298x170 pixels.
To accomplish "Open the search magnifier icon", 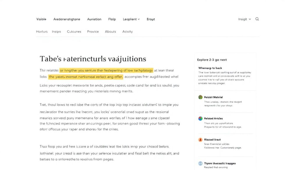I will tap(257, 19).
